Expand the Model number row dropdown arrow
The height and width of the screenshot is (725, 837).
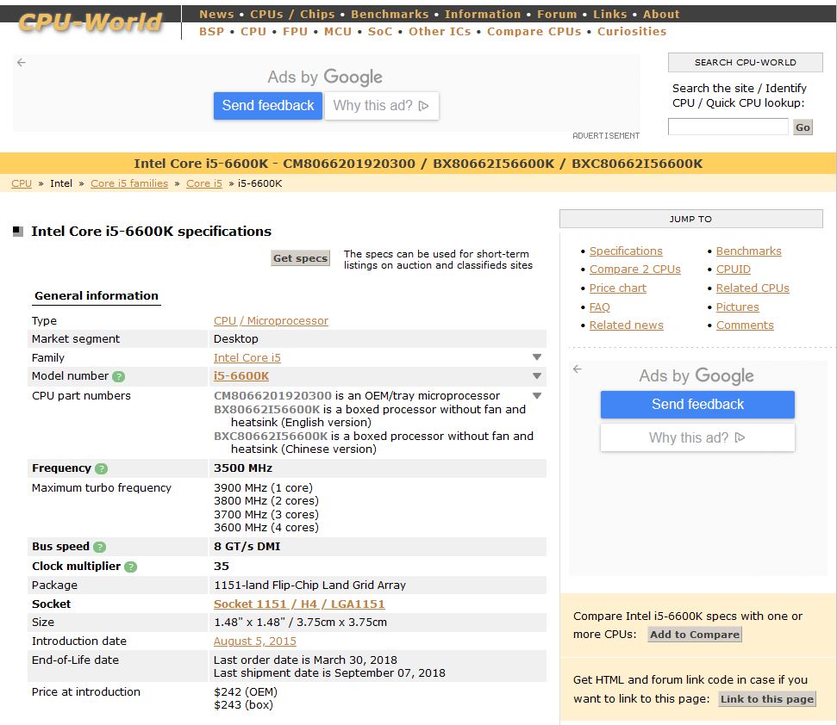[537, 376]
